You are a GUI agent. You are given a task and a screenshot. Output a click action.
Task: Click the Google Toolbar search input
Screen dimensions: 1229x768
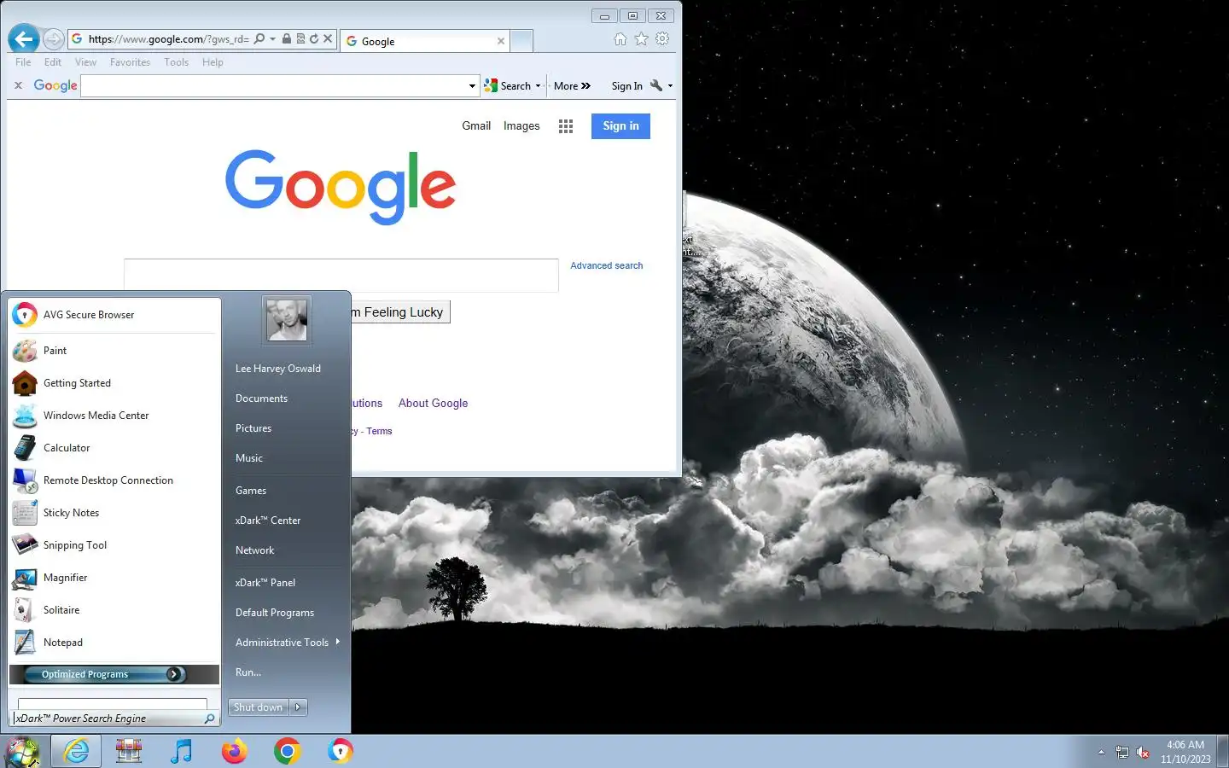click(x=274, y=86)
